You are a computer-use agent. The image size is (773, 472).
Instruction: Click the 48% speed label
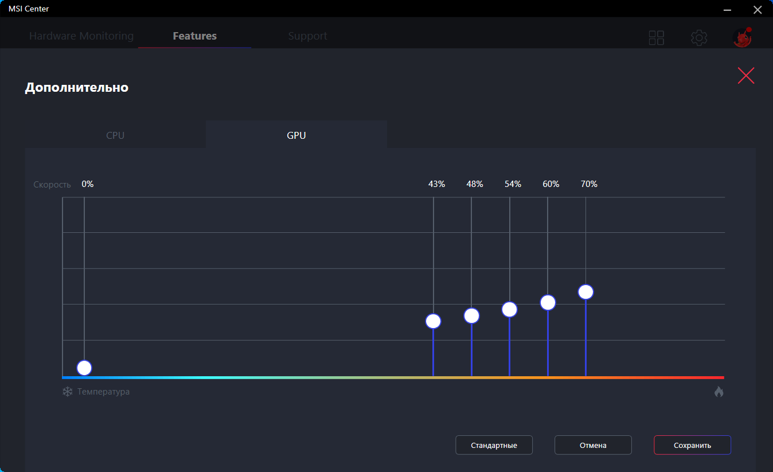(475, 184)
